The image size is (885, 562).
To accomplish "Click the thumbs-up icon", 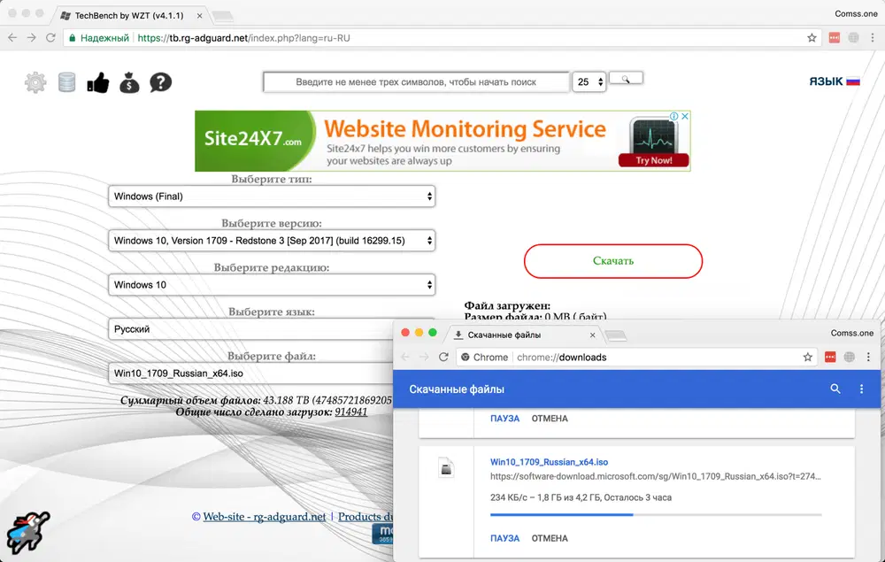I will coord(97,82).
